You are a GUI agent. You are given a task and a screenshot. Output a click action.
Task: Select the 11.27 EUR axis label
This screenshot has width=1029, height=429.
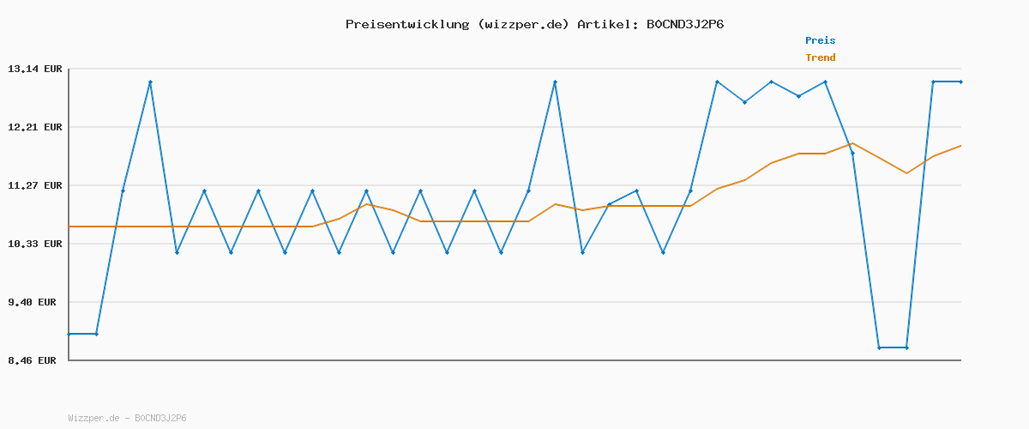[x=35, y=185]
